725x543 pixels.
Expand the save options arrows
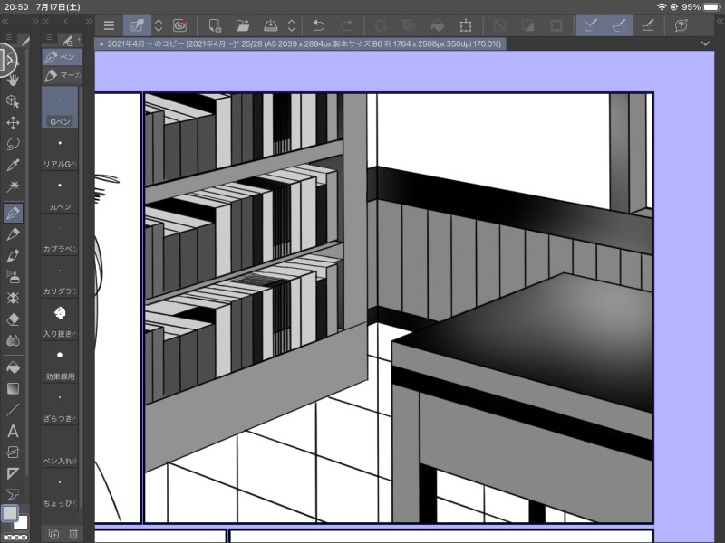[x=291, y=25]
